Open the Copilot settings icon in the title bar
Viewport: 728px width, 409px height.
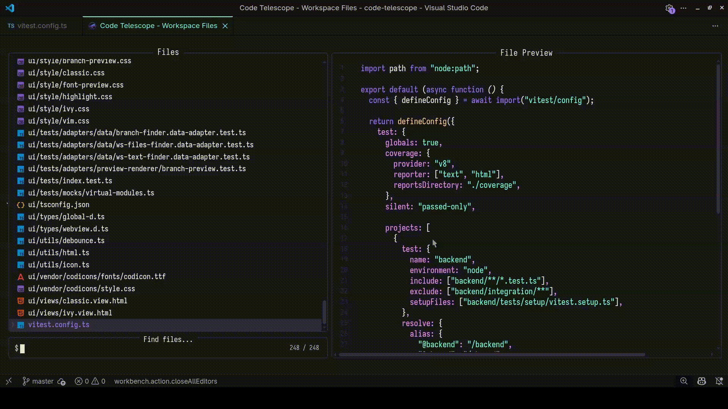point(670,8)
